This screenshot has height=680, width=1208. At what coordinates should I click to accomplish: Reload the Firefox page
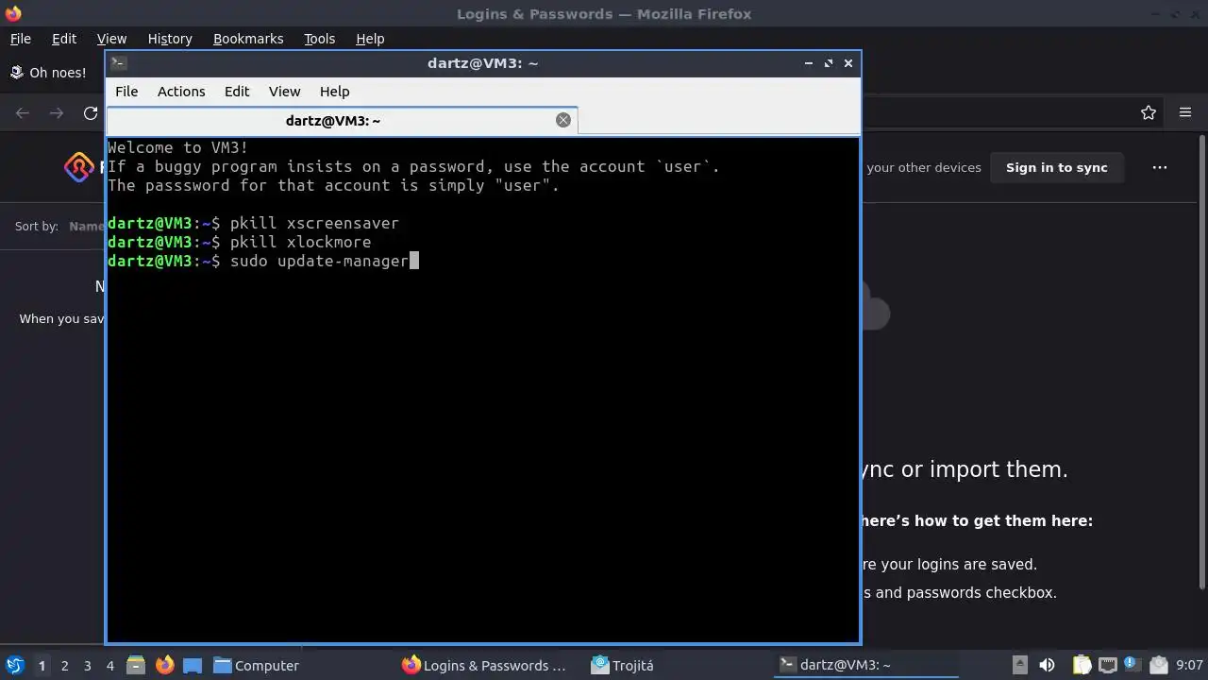point(91,113)
